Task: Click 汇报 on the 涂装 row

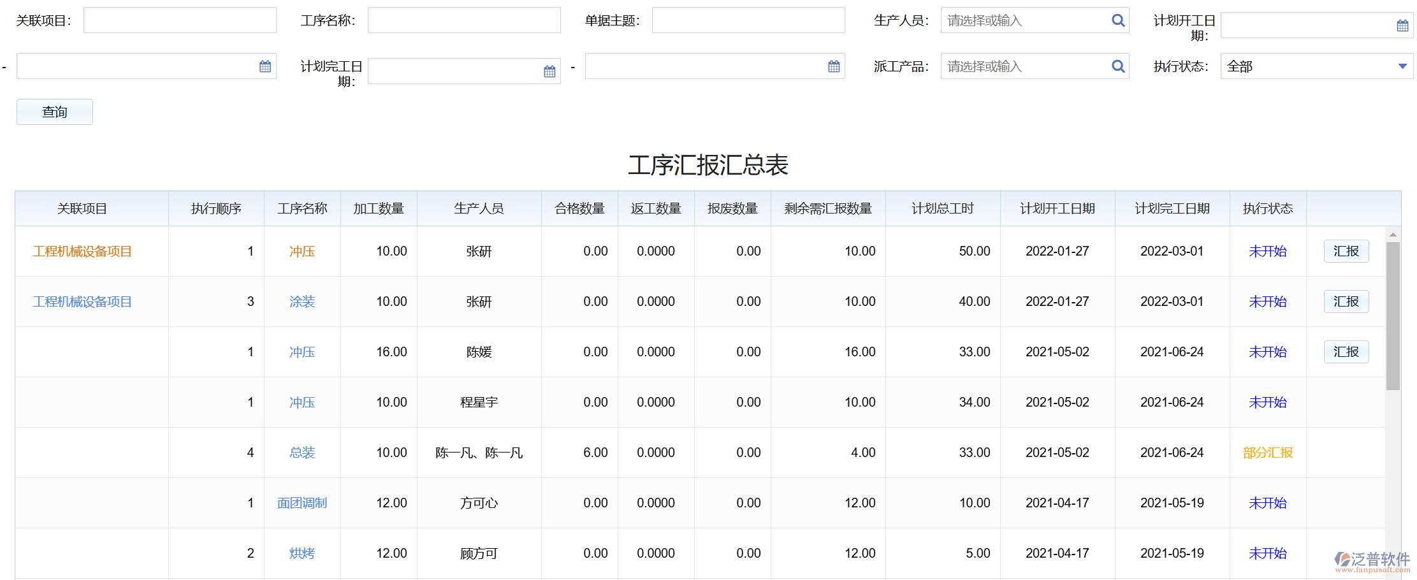Action: click(x=1346, y=301)
